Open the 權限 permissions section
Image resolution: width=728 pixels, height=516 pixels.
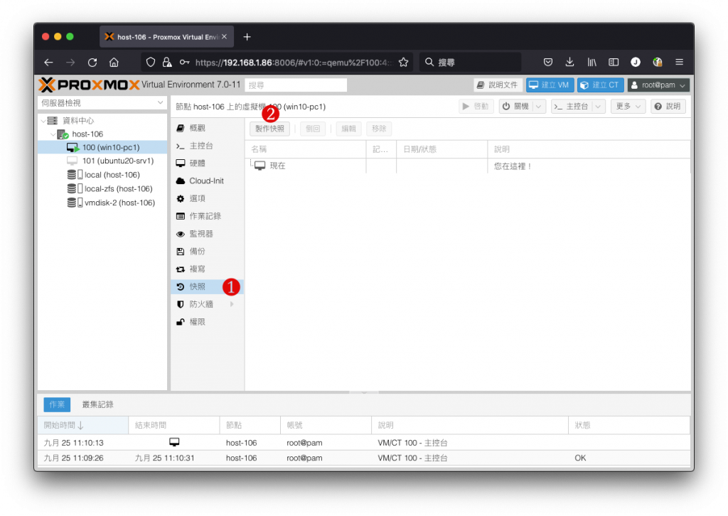[x=207, y=322]
